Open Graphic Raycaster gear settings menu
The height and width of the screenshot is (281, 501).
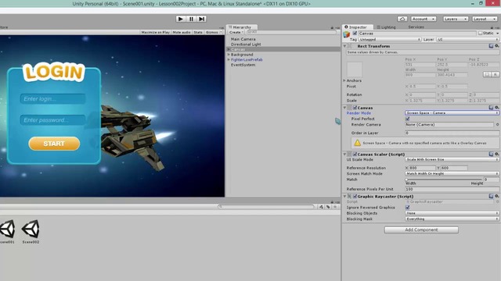[x=497, y=196]
